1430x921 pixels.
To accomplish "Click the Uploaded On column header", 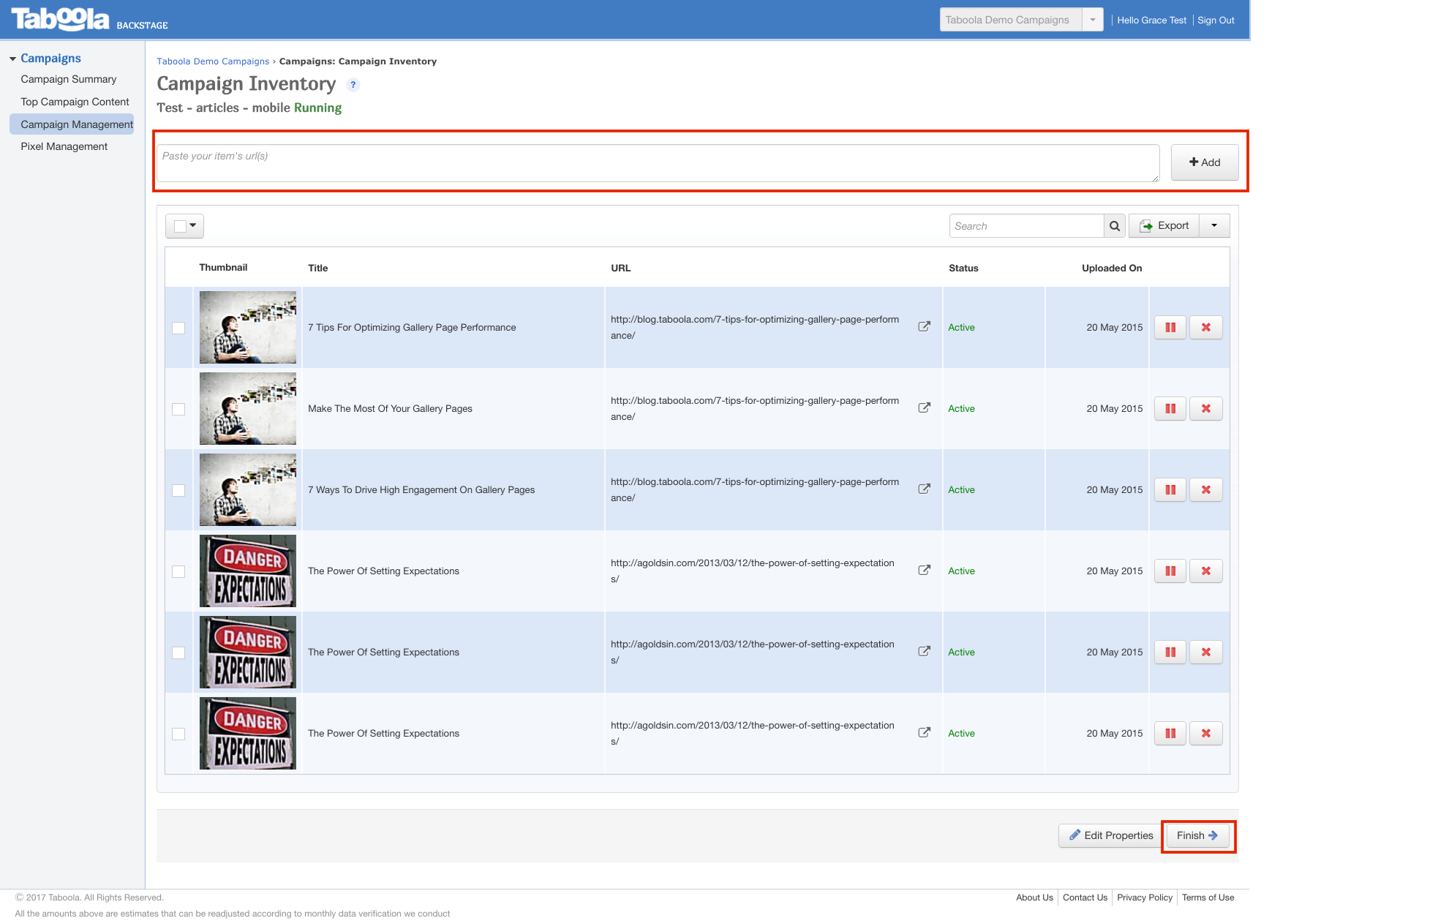I will pyautogui.click(x=1112, y=268).
